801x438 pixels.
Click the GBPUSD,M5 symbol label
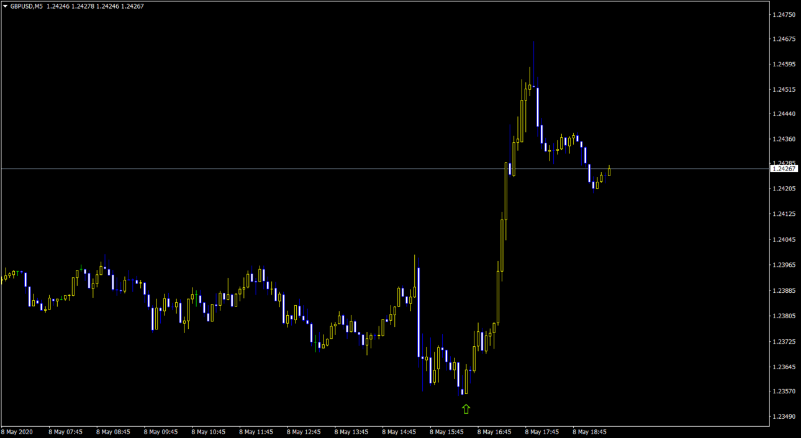point(26,6)
